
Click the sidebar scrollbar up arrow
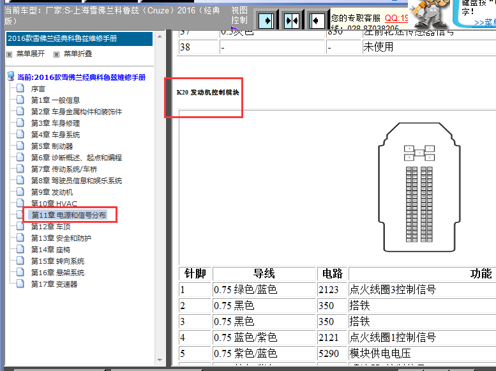pos(160,37)
